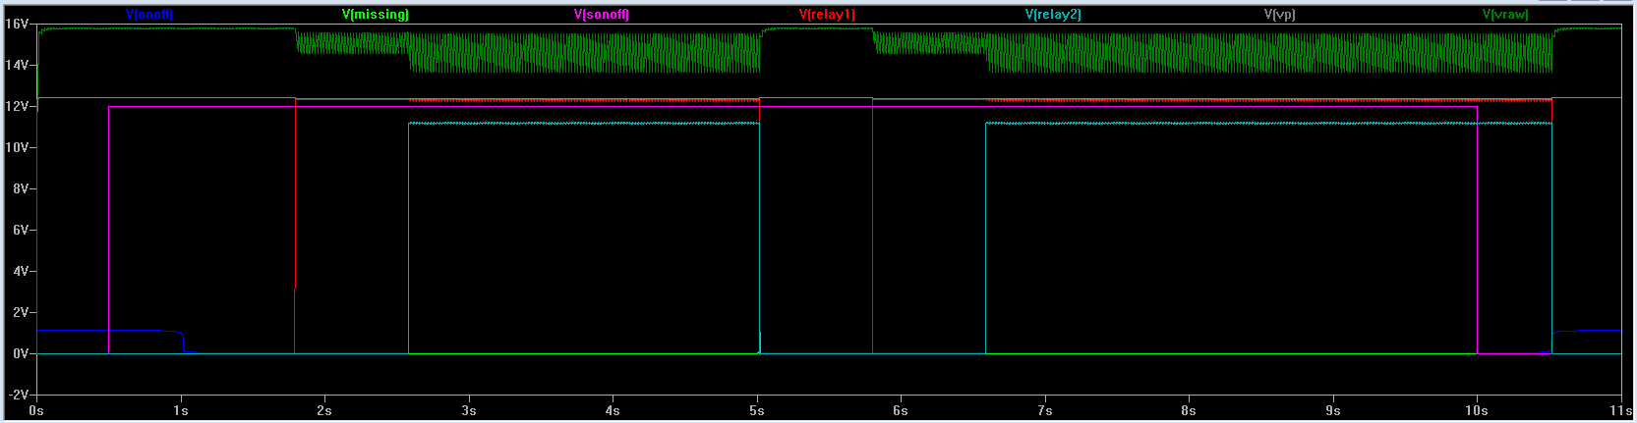
Task: Select the V[vraw] trace label
Action: tap(1505, 15)
